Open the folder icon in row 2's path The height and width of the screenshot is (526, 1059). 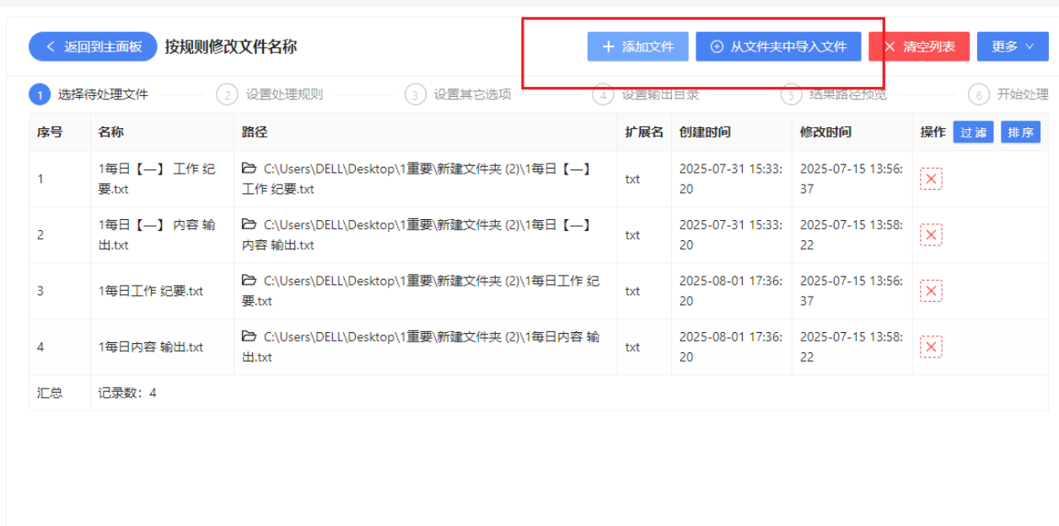[x=249, y=224]
